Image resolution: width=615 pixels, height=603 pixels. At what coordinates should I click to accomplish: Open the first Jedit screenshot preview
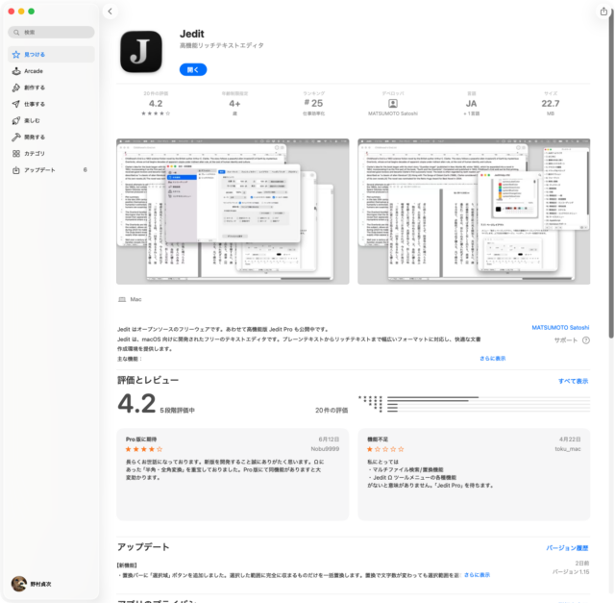pyautogui.click(x=233, y=212)
